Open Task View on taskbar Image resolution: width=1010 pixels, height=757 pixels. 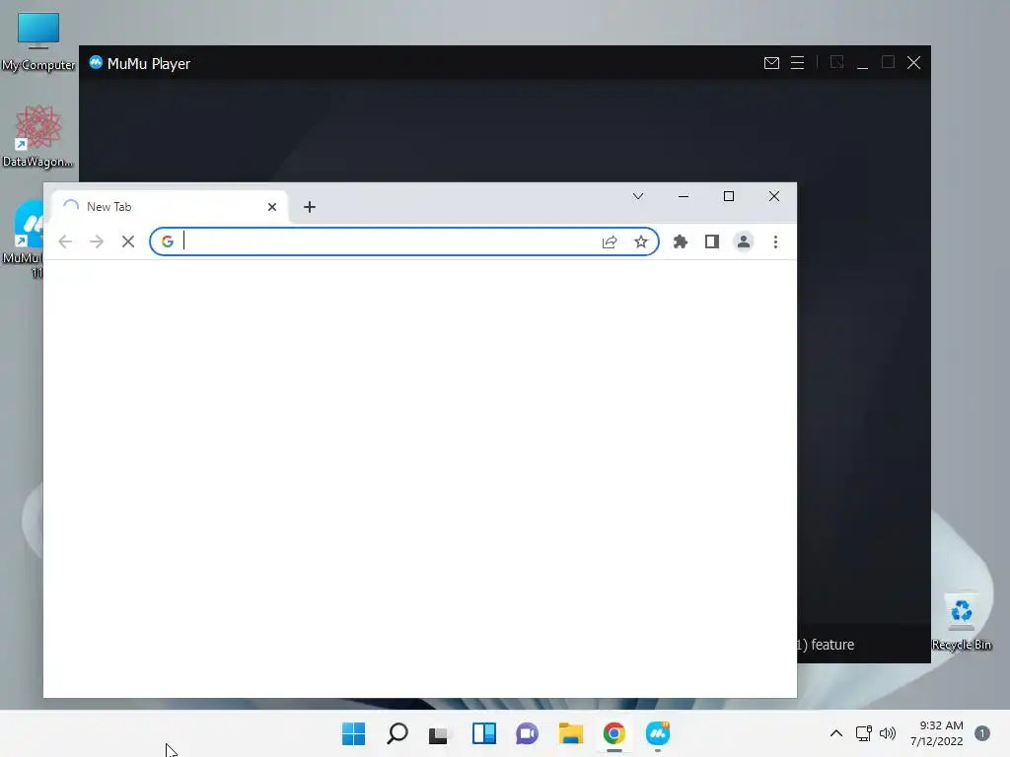pyautogui.click(x=439, y=733)
